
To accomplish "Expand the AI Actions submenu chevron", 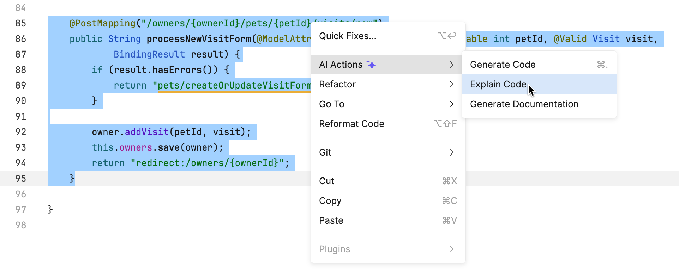I will [451, 65].
